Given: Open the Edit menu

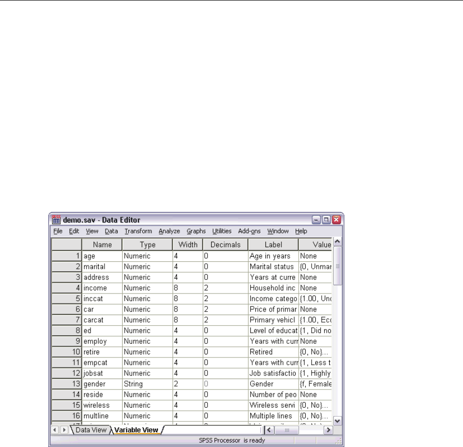Looking at the screenshot, I should (x=74, y=231).
